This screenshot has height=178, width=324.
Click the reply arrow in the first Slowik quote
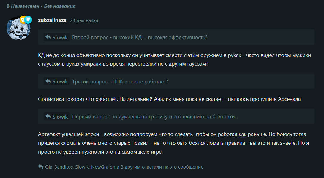pyautogui.click(x=48, y=37)
